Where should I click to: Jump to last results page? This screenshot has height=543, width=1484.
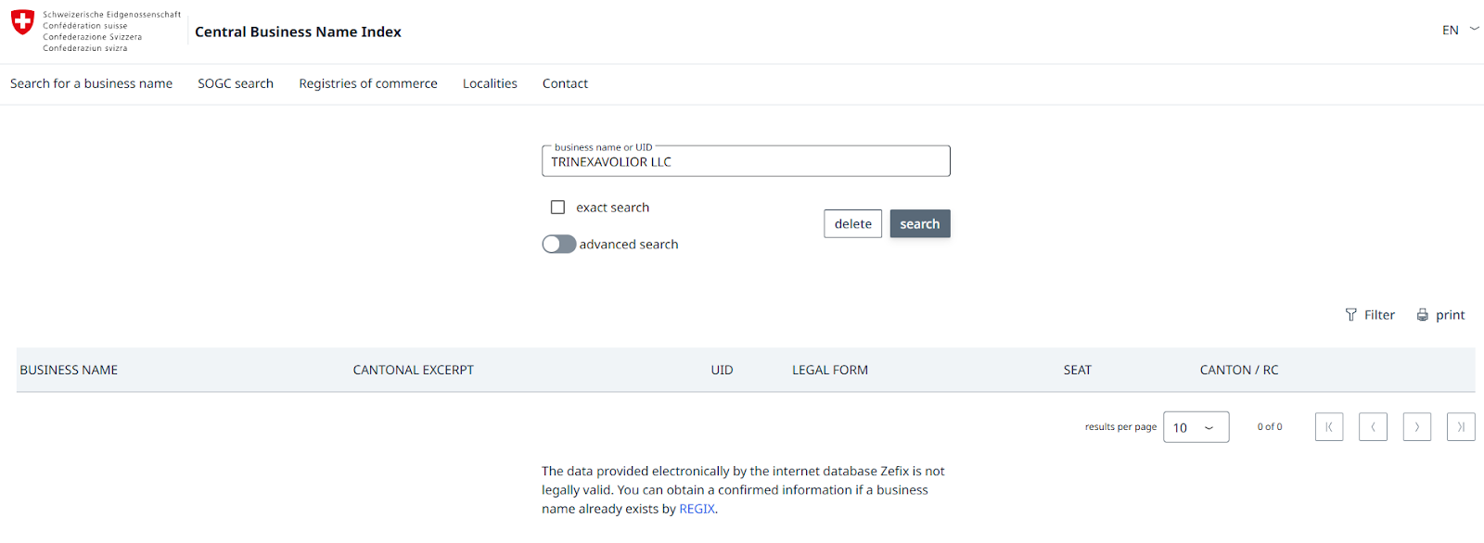coord(1460,427)
